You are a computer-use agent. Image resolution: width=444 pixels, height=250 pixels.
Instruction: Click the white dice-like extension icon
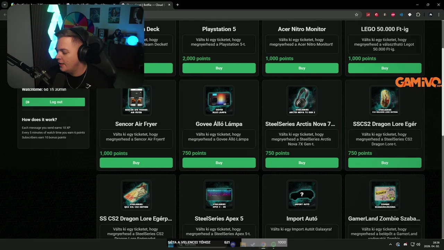pos(410,15)
